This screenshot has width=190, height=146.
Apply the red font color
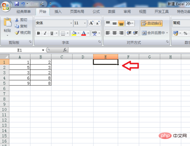[x=84, y=33]
